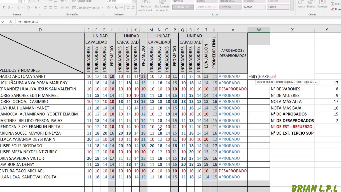Viewport: 341px width, 192px height.
Task: Select column W header
Action: [259, 30]
